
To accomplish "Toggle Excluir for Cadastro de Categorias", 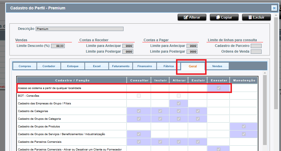I will click(198, 111).
